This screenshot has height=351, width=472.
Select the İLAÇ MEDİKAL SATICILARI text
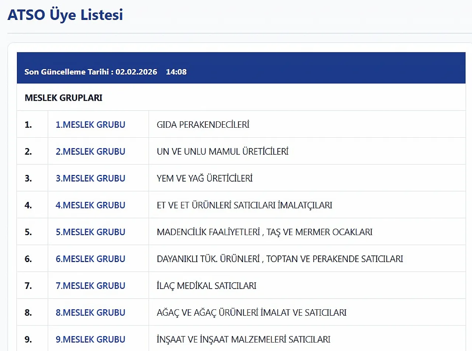[206, 286]
